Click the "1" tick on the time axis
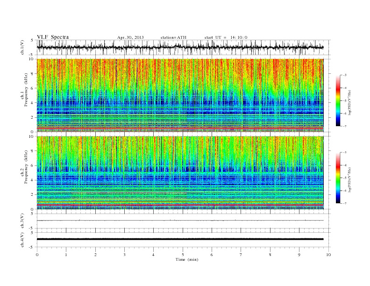The image size is (370, 286). point(66,255)
